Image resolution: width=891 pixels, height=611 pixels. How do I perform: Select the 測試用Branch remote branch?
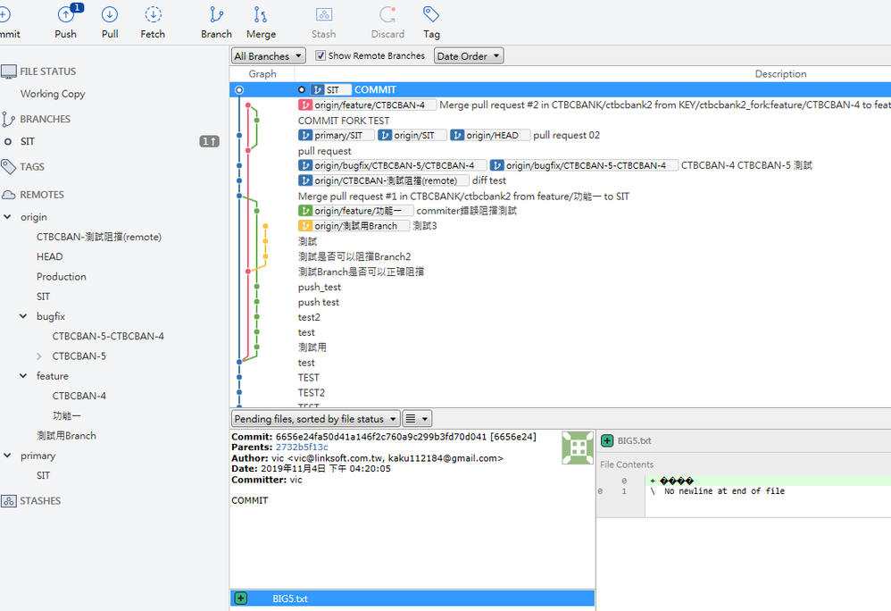point(66,436)
